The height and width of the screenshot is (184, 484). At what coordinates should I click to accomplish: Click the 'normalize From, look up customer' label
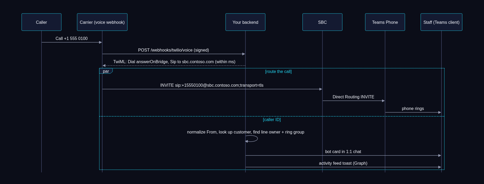coord(246,132)
